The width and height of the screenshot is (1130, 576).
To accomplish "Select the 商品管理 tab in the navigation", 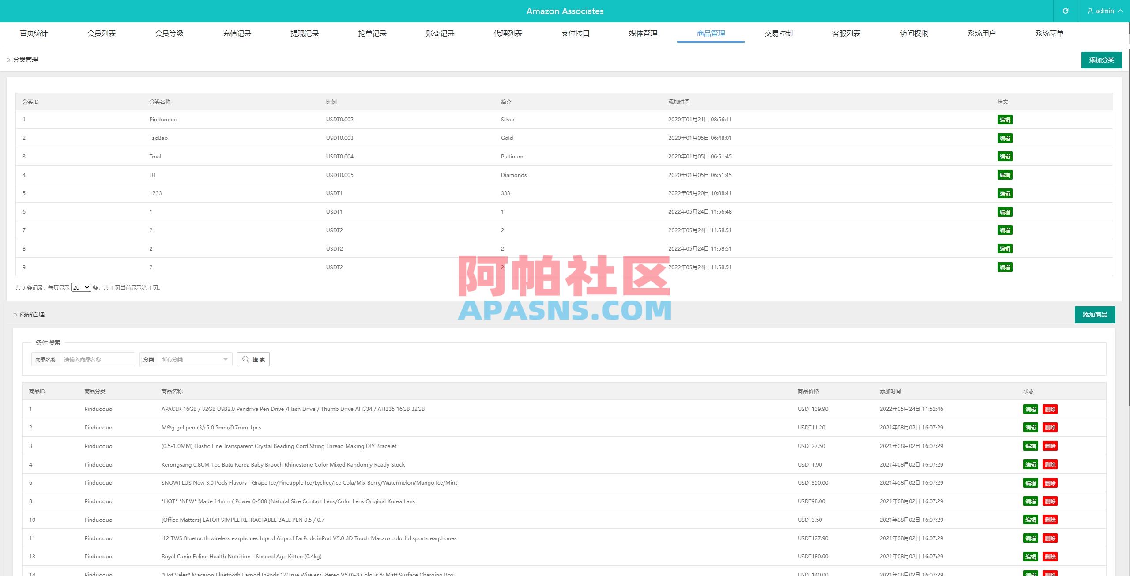I will [710, 33].
